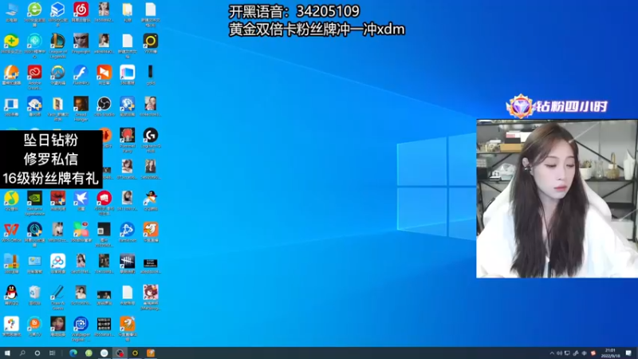Screen dimensions: 638x359
Task: Open Draw & Guess shortcut
Action: (57, 298)
